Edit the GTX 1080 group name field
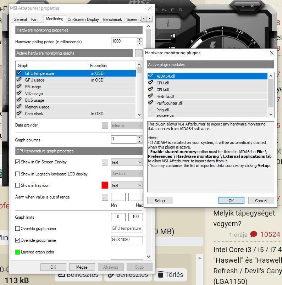 click(127, 240)
